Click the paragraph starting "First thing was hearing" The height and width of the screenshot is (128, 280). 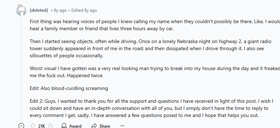tap(155, 25)
